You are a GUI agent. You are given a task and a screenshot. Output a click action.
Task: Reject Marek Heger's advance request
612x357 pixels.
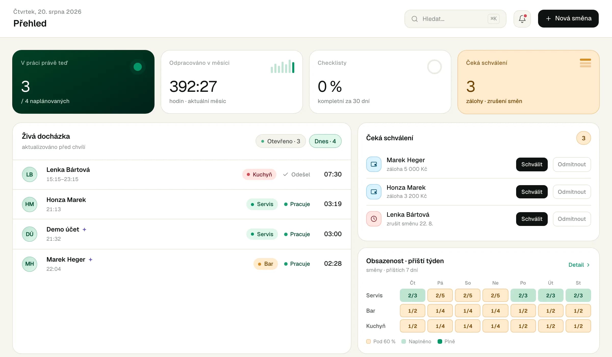coord(572,164)
